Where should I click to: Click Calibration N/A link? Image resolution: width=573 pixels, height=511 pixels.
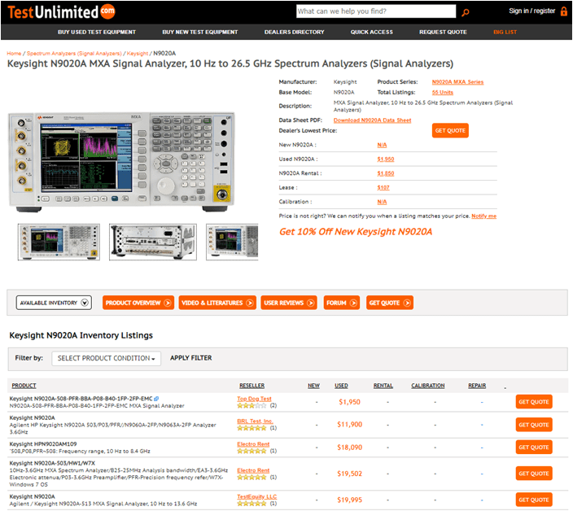(382, 202)
